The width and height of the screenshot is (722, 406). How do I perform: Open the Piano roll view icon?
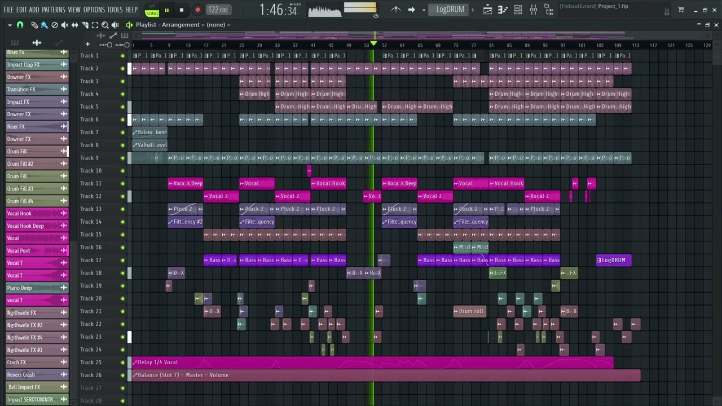click(503, 10)
